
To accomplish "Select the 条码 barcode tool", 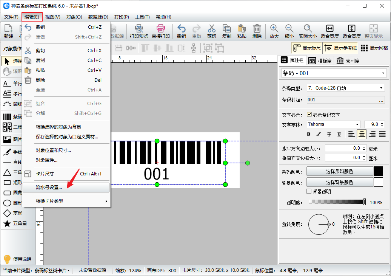I will [x=12, y=117].
